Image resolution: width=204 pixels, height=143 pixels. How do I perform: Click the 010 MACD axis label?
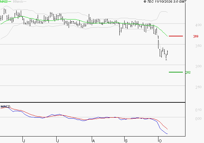[198, 110]
